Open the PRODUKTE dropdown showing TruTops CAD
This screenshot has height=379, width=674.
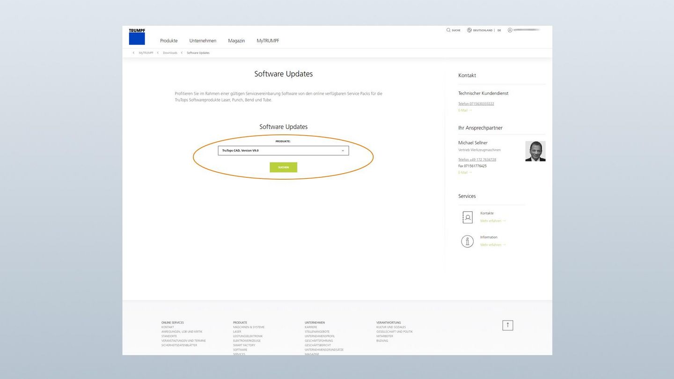coord(283,150)
